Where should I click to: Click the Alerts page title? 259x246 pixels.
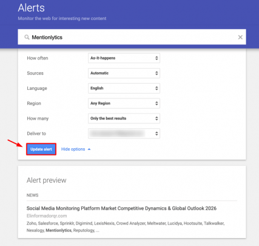point(32,8)
